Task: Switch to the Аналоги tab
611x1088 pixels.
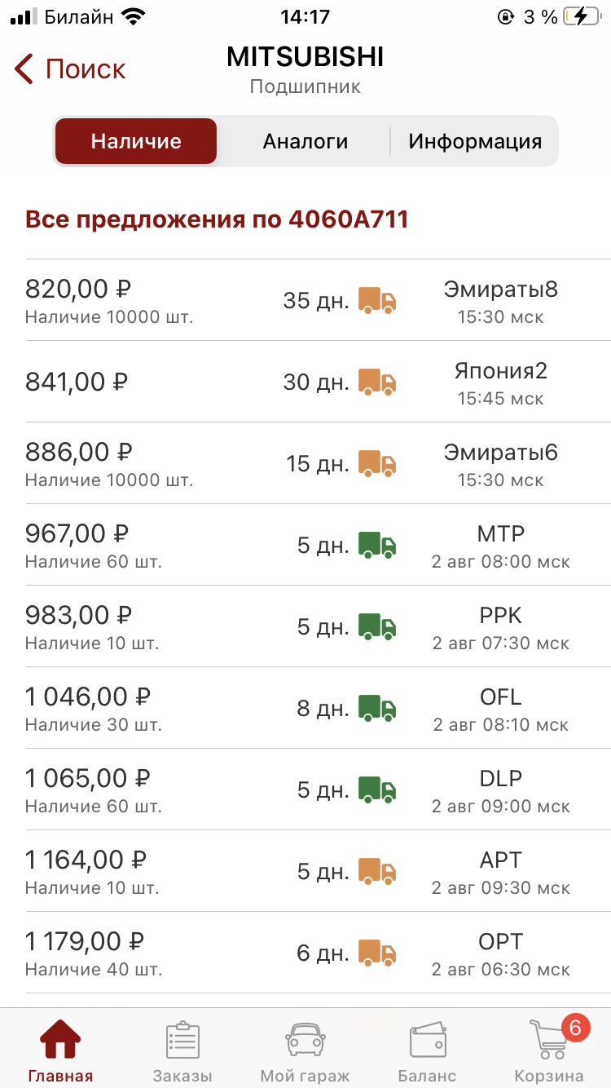Action: tap(305, 141)
